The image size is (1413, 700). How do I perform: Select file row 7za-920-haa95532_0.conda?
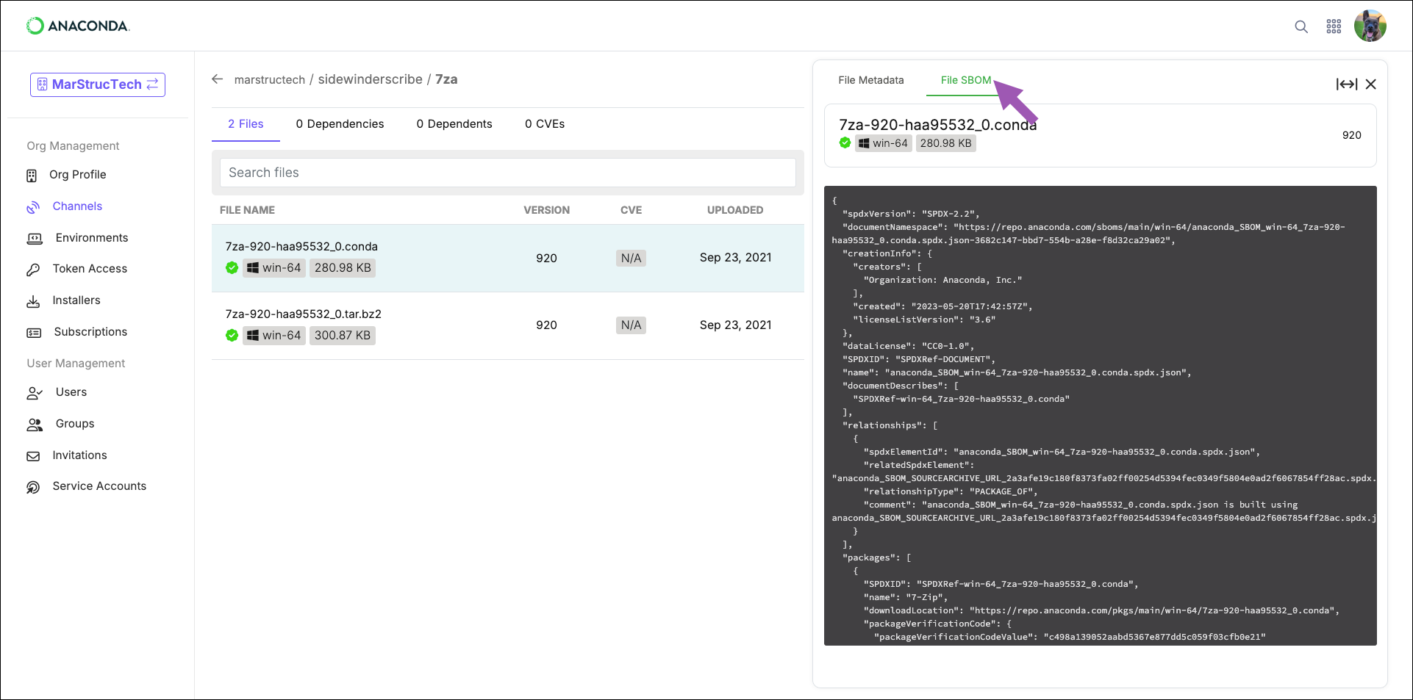(508, 259)
